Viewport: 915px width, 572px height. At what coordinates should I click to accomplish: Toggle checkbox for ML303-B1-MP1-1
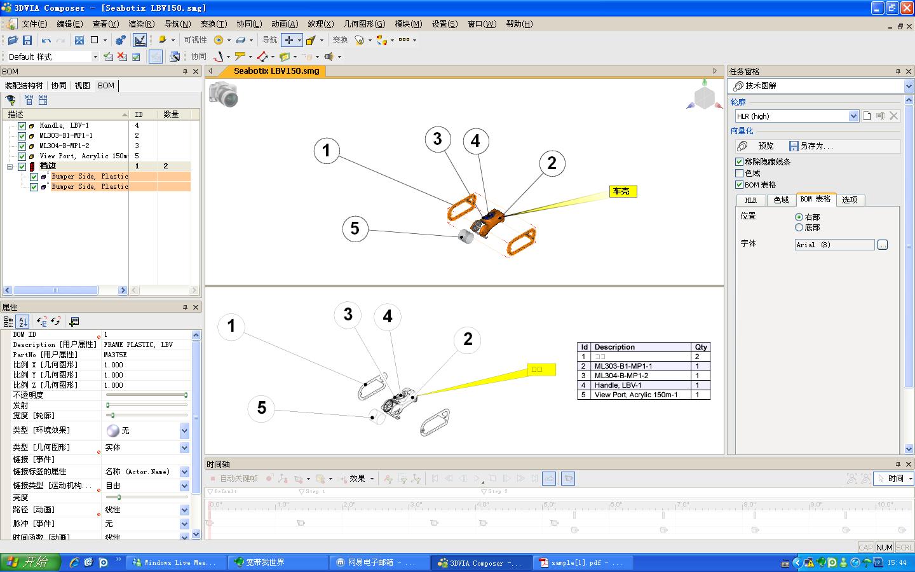(x=22, y=136)
